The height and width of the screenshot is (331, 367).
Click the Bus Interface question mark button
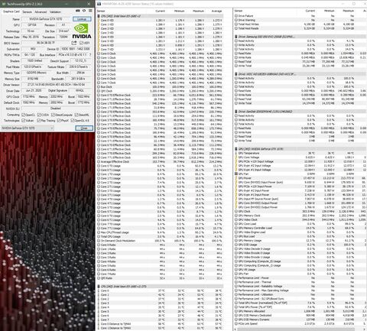(90, 55)
